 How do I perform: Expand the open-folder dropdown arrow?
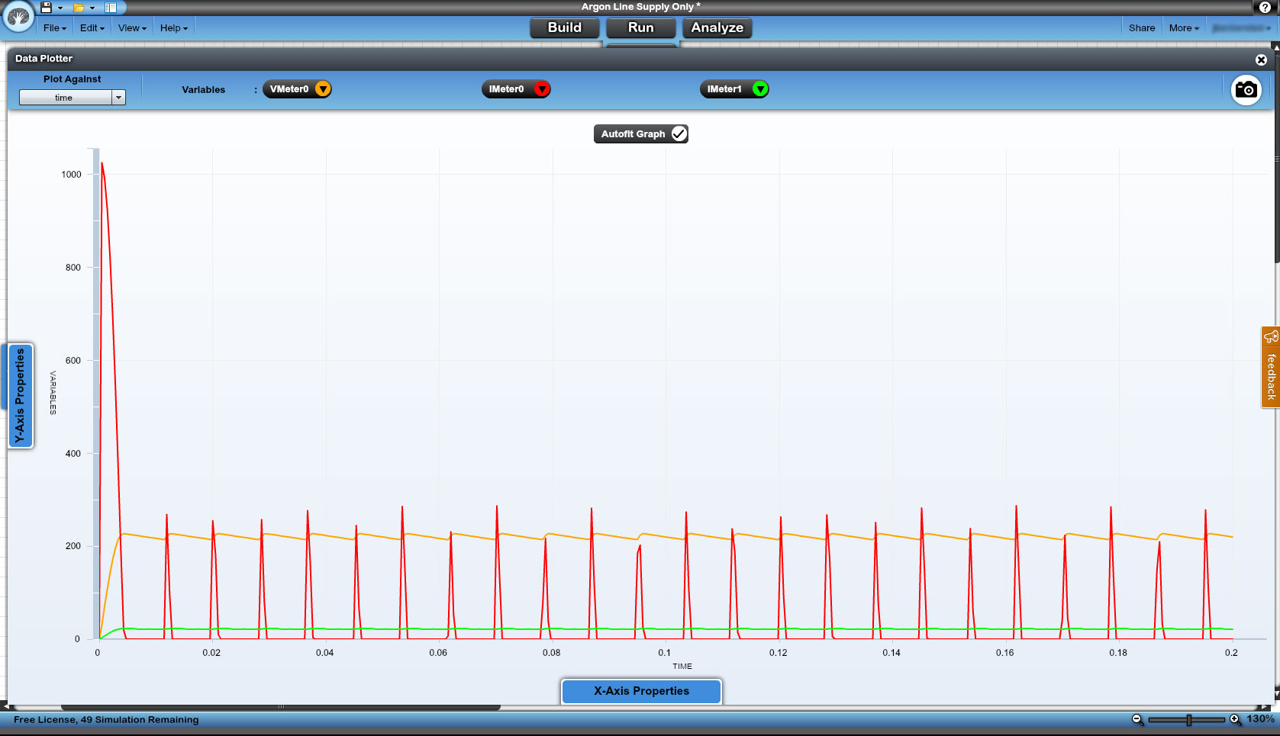(92, 8)
